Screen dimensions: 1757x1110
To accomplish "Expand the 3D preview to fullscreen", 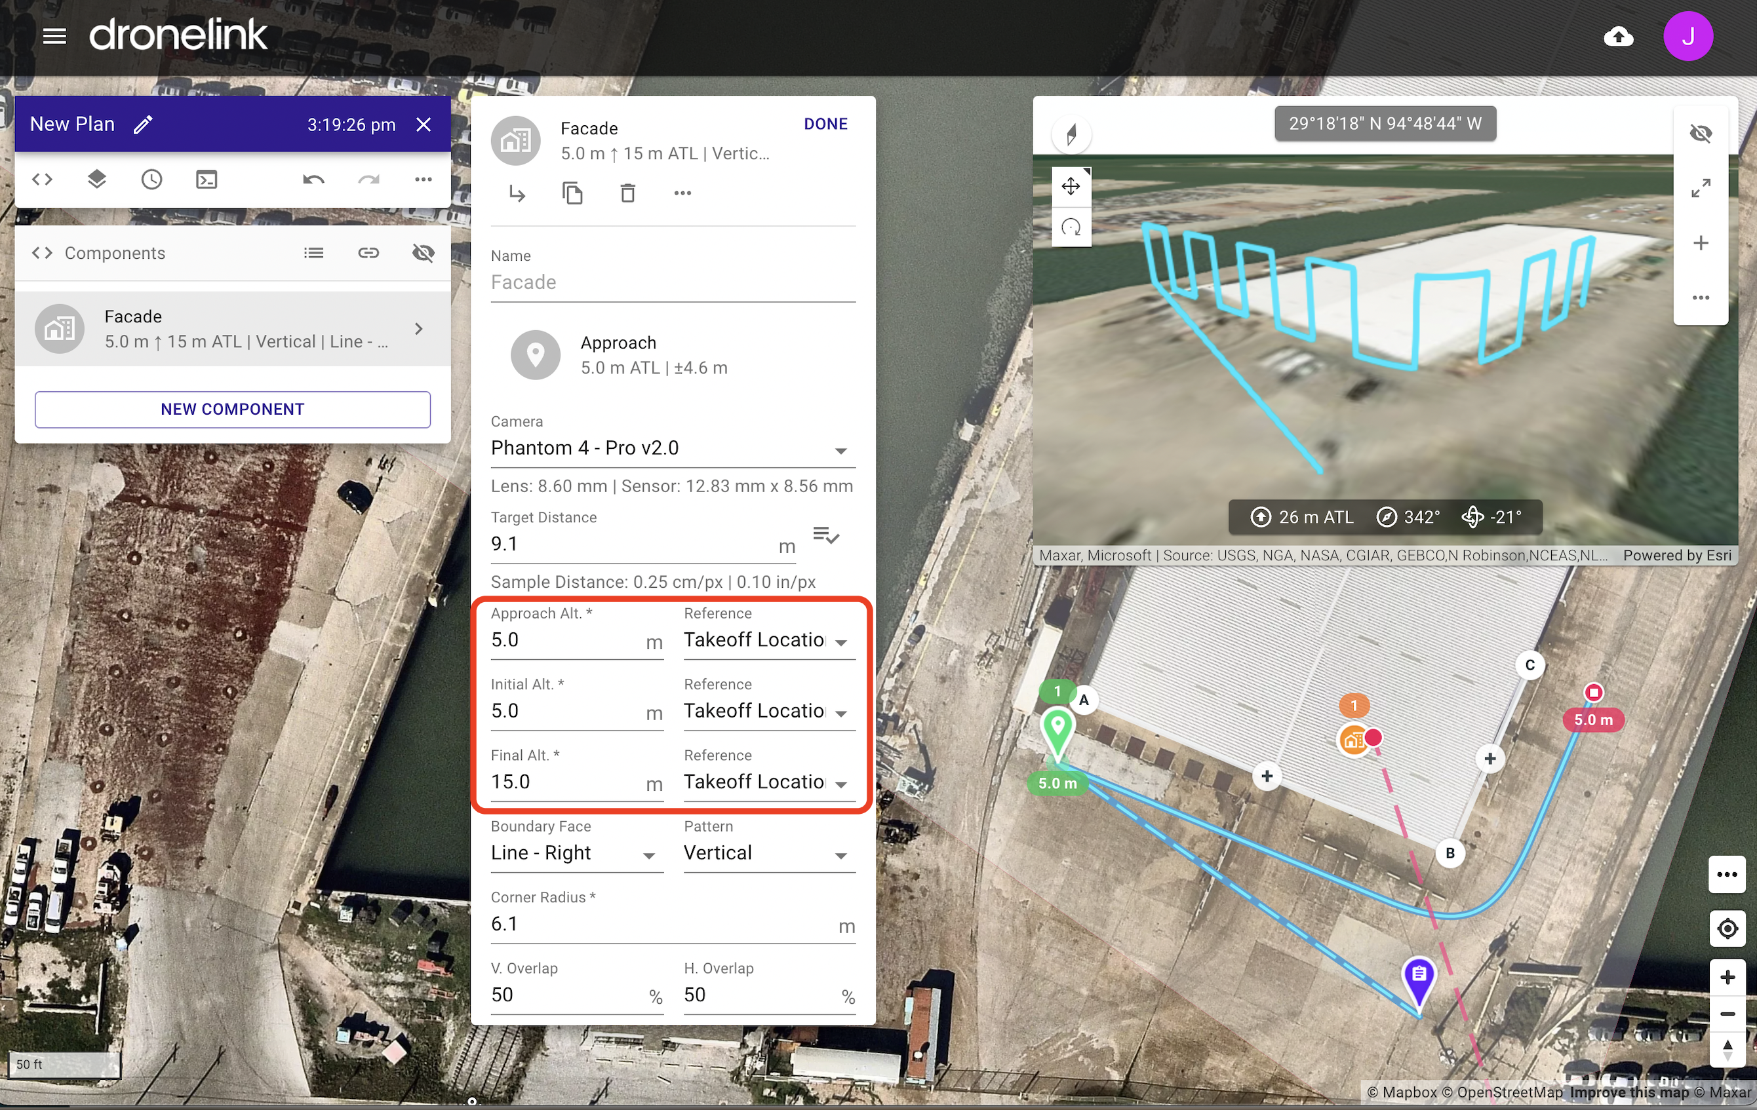I will [1700, 188].
